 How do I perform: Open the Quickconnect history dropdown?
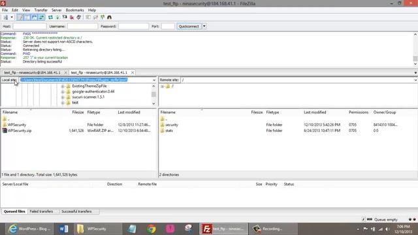[x=204, y=26]
